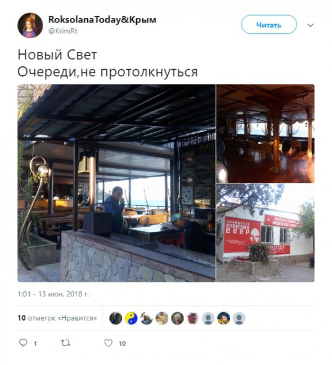Open the yin-yang avatar among likers

click(x=131, y=318)
